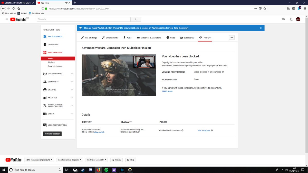Open the channel avatar menu
This screenshot has height=173, width=308.
298,19
